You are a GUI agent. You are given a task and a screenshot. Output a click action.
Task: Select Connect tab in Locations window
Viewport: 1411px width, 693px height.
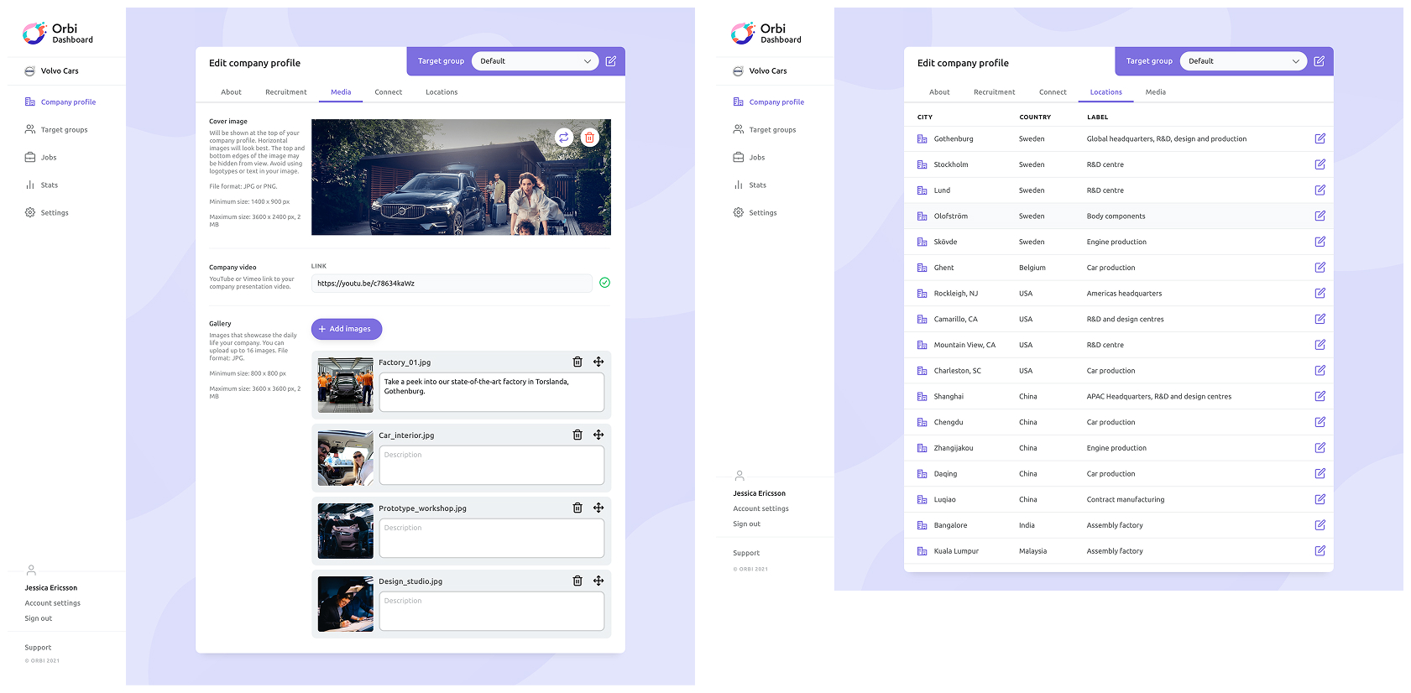point(1053,92)
